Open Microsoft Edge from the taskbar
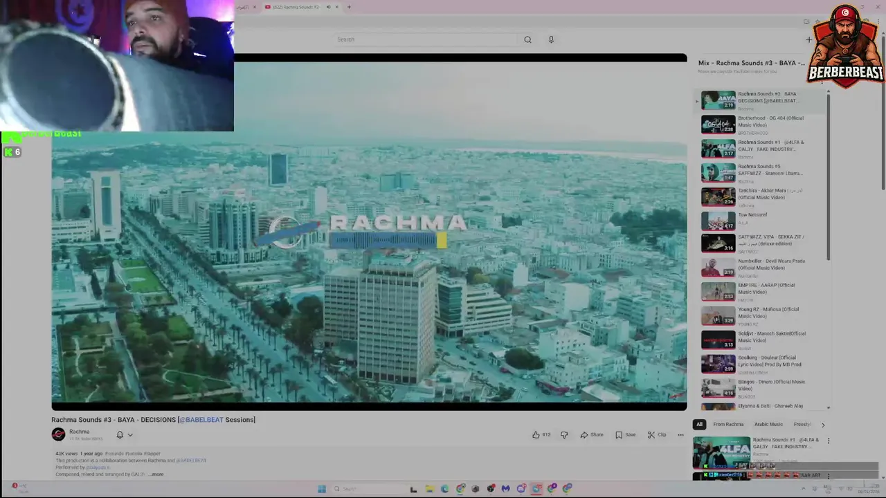This screenshot has width=886, height=498. click(x=444, y=488)
